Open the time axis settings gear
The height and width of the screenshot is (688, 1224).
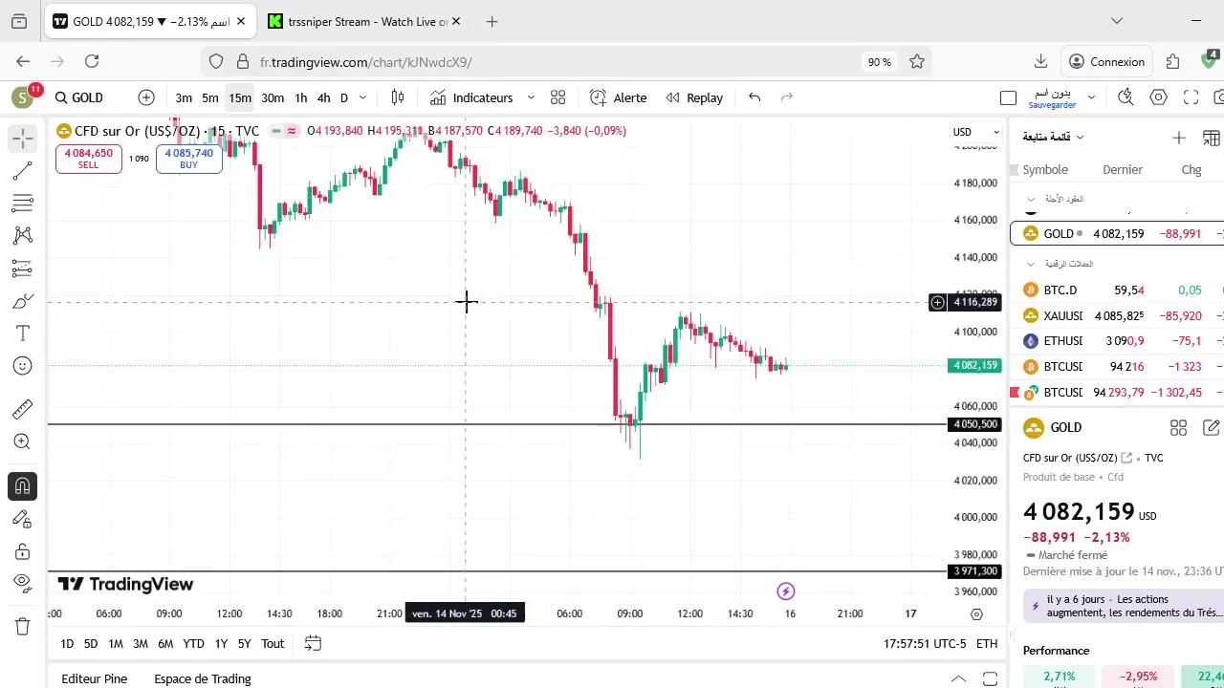click(x=976, y=614)
